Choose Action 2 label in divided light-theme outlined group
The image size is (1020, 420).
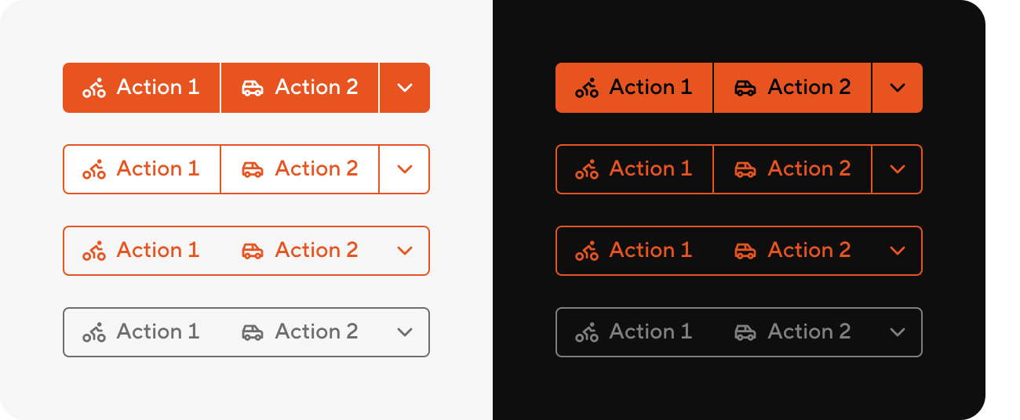click(x=317, y=168)
